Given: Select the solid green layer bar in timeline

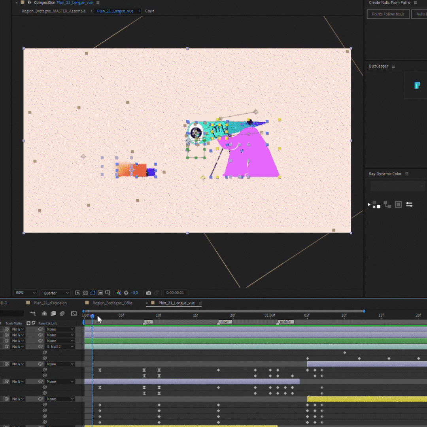Looking at the screenshot, I should tap(255, 341).
